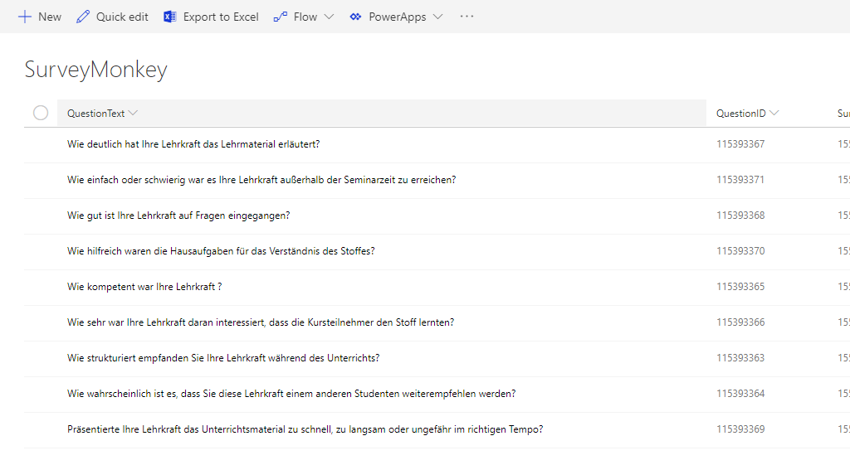Open 'Wie deutlich hat Ihre Lehrkraft' question
The width and height of the screenshot is (850, 465).
(193, 144)
